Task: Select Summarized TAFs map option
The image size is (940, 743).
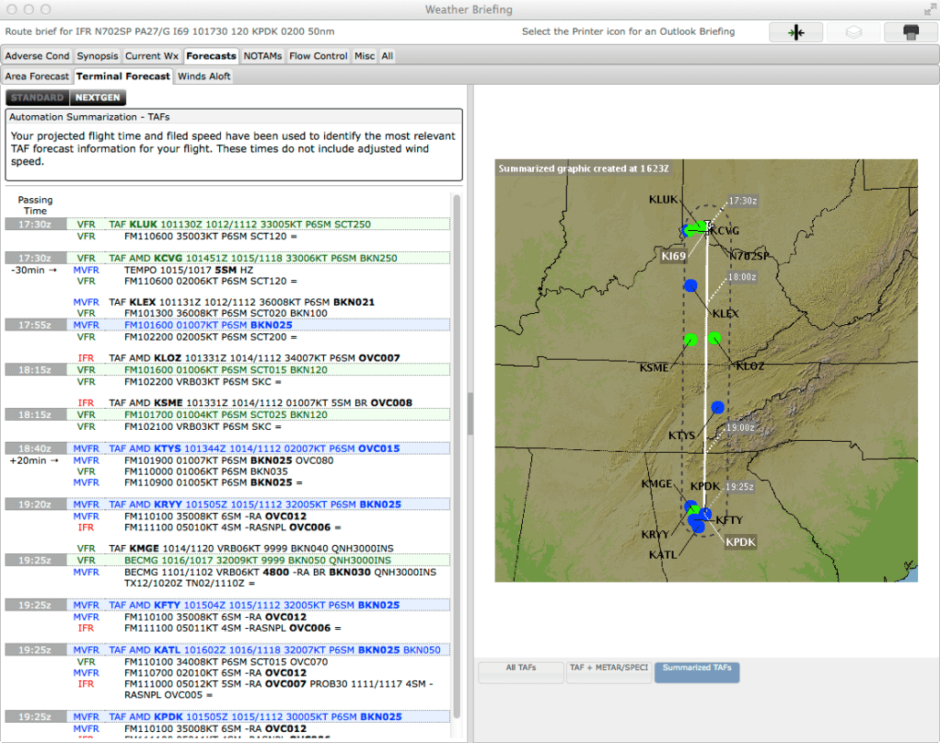Action: [x=697, y=672]
